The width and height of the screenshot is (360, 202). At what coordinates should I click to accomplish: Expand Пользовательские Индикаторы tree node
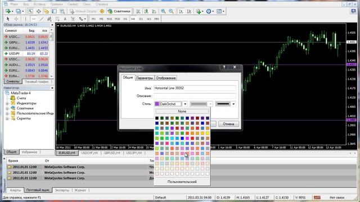[x=7, y=113]
